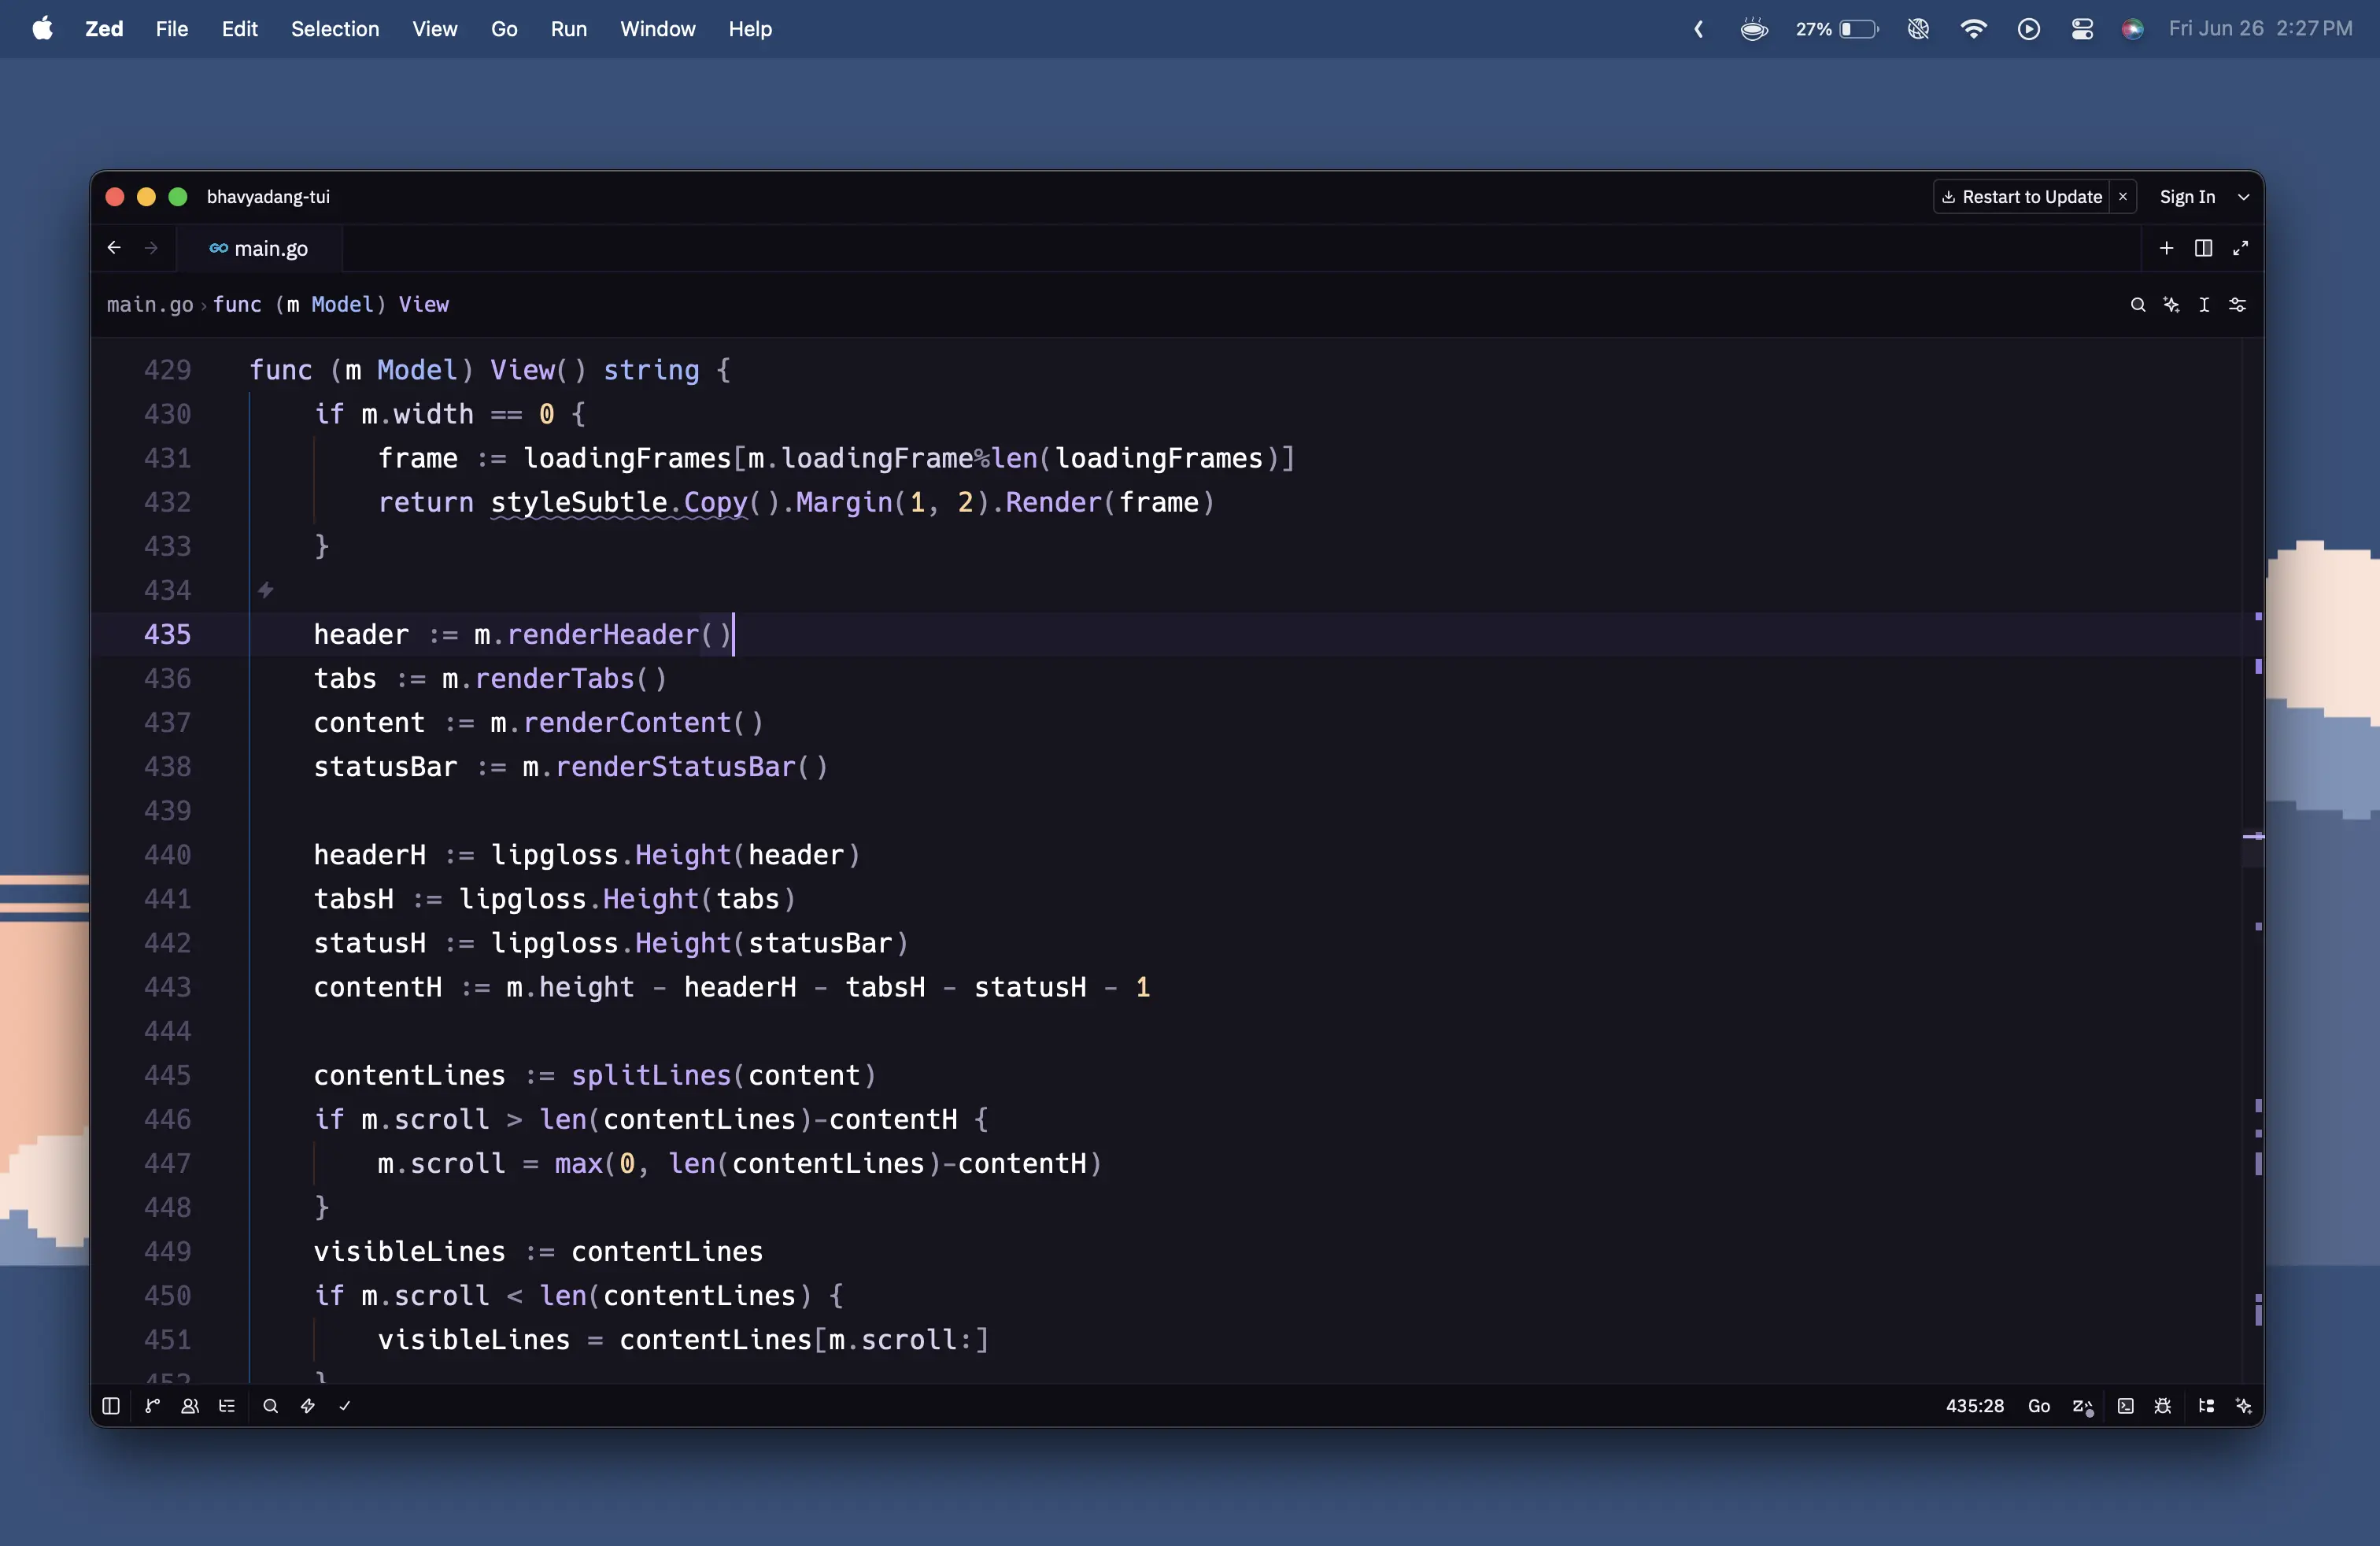This screenshot has height=1546, width=2380.
Task: Dismiss the Restart to Update notice
Action: click(2123, 197)
